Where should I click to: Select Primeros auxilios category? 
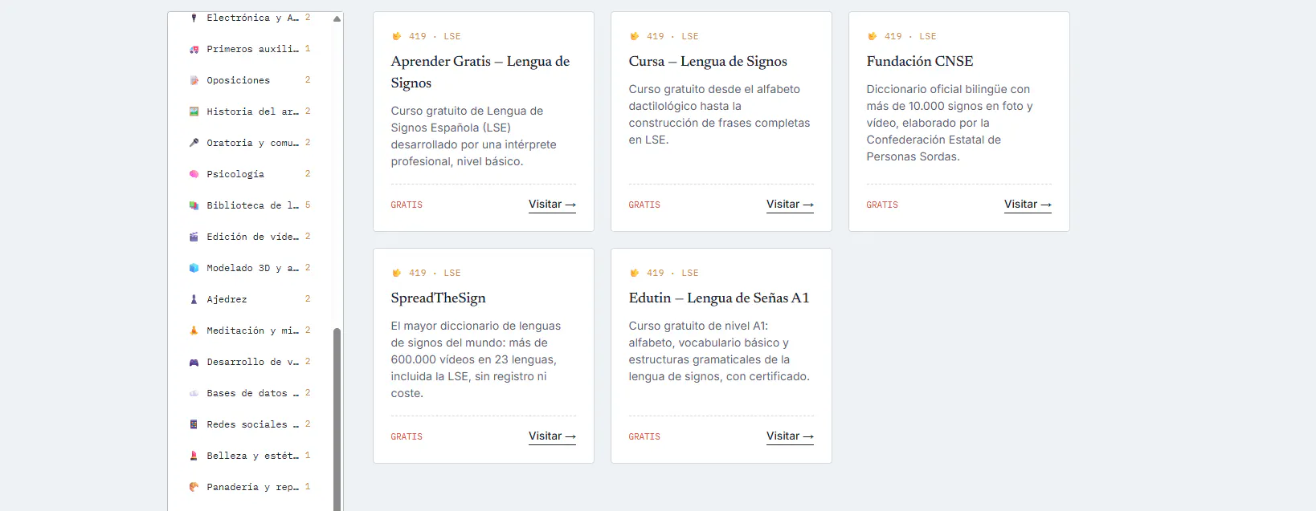point(250,49)
